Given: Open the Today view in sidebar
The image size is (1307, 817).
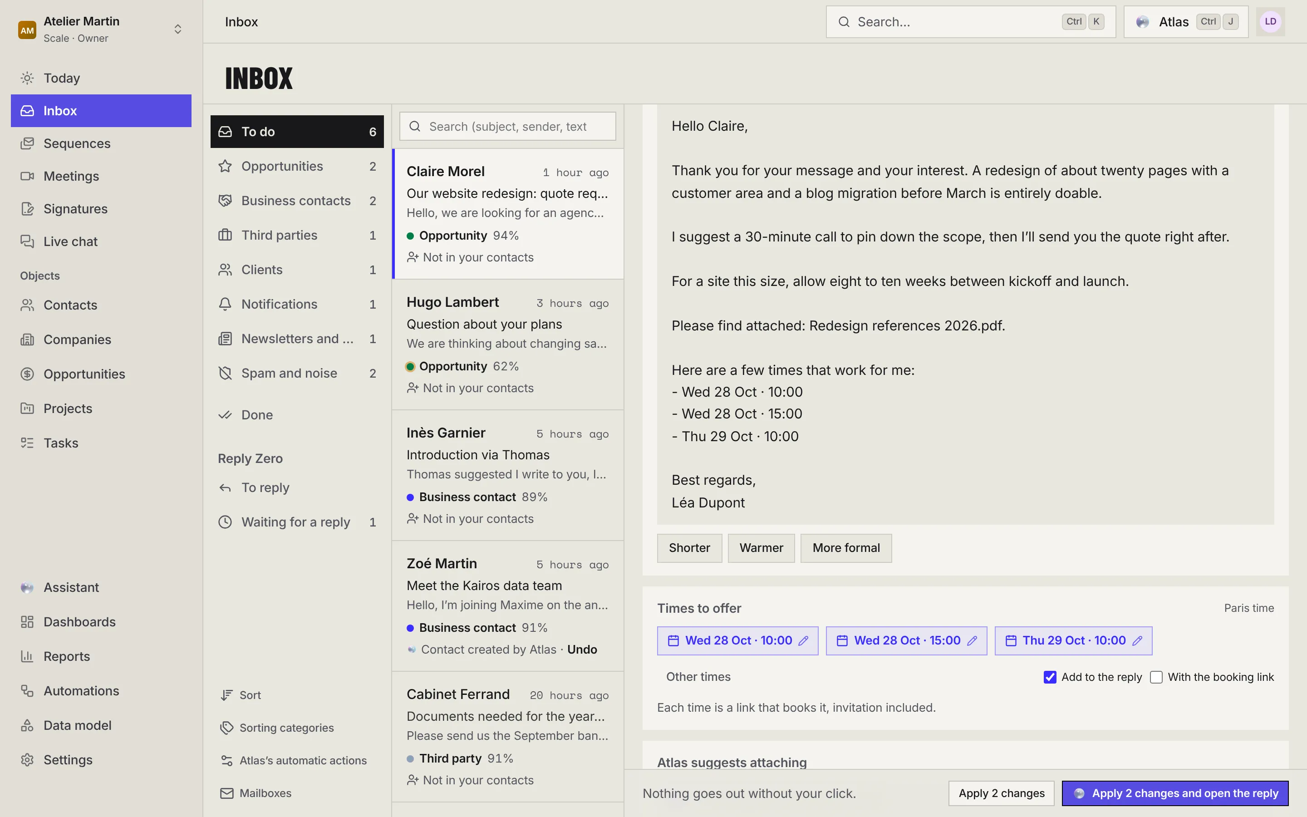Looking at the screenshot, I should click(x=101, y=78).
